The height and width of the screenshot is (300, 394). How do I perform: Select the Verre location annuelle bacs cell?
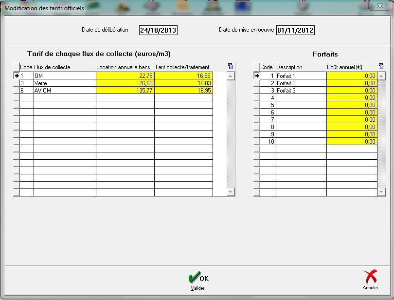click(x=125, y=83)
